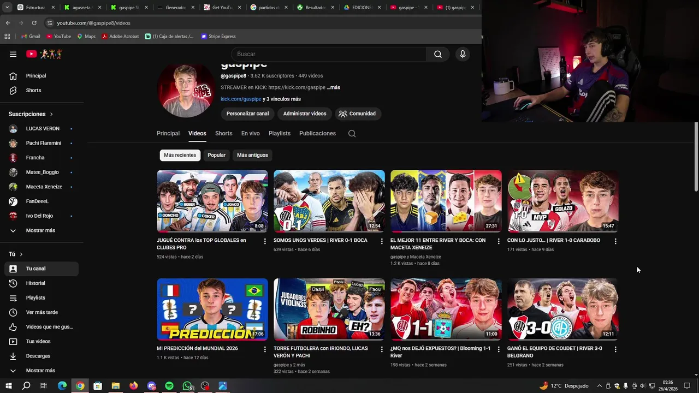Show hidden system tray icons

pos(600,386)
